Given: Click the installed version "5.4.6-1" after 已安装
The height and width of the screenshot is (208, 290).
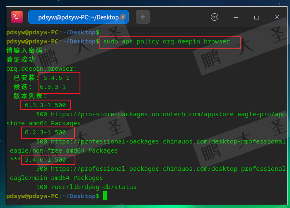Looking at the screenshot, I should tap(56, 78).
